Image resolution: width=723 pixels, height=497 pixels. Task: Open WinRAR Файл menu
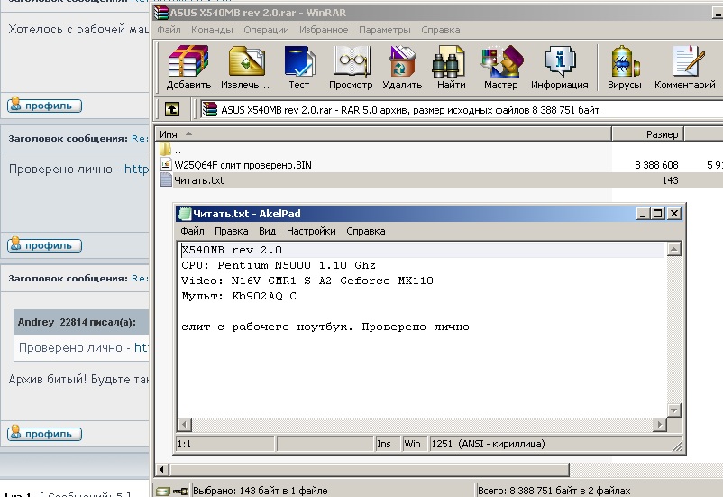(169, 30)
